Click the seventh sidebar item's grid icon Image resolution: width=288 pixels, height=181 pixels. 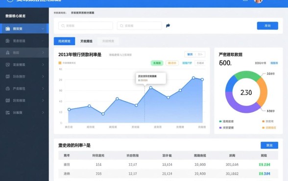click(x=8, y=101)
